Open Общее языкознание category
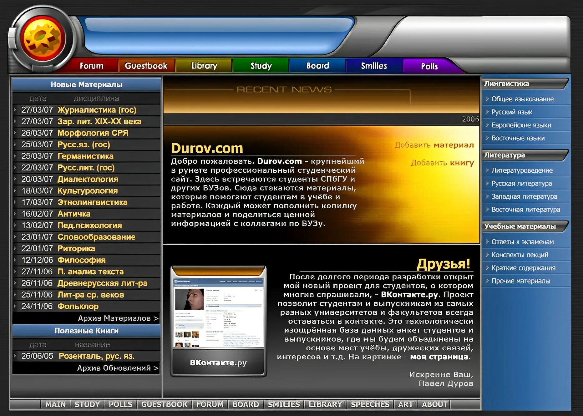The height and width of the screenshot is (416, 583). pyautogui.click(x=522, y=99)
